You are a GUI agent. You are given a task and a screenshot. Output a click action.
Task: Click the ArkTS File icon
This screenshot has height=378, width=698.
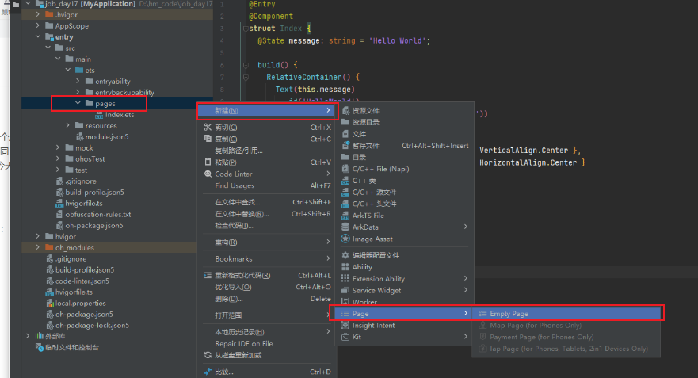pos(345,216)
